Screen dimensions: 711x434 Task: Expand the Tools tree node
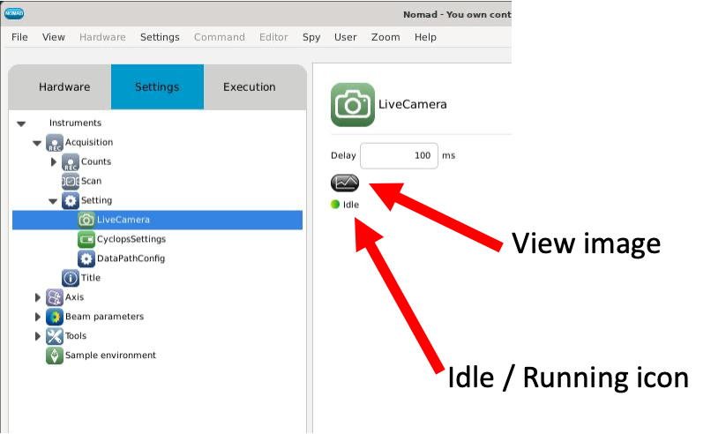pyautogui.click(x=37, y=336)
